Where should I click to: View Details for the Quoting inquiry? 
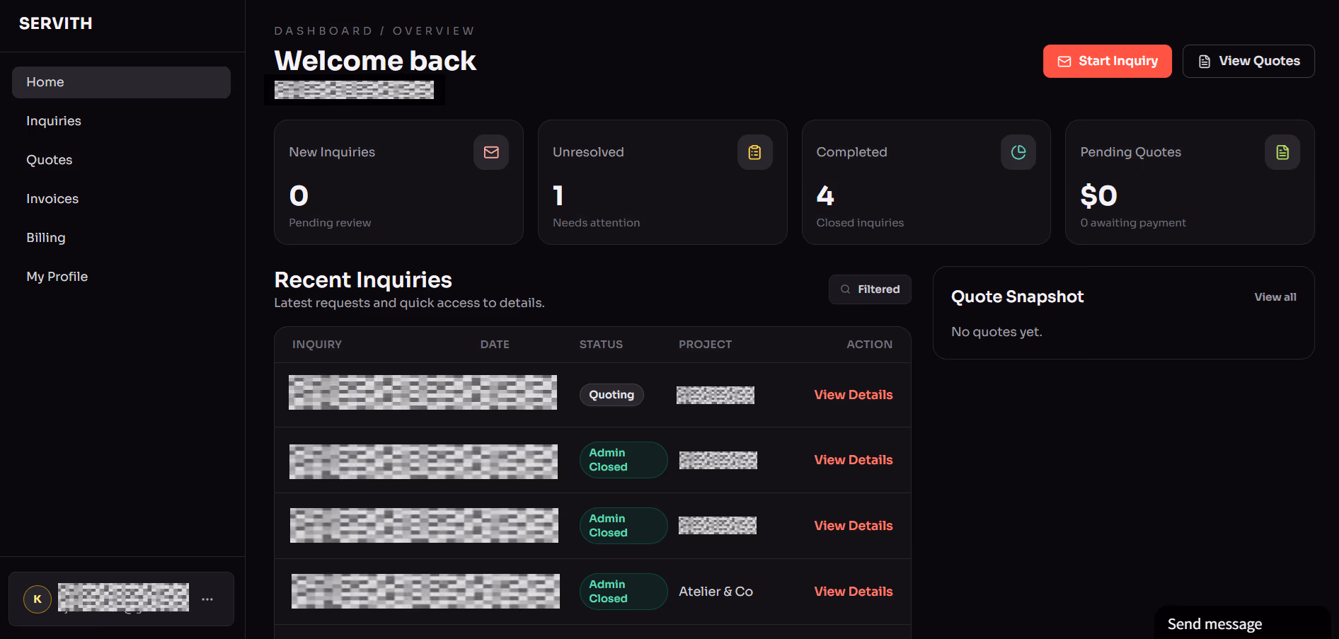pos(853,395)
